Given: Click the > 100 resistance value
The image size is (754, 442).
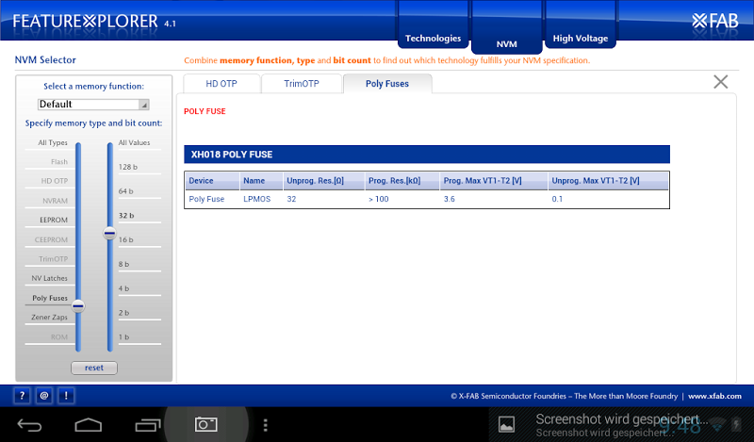Looking at the screenshot, I should pyautogui.click(x=379, y=199).
